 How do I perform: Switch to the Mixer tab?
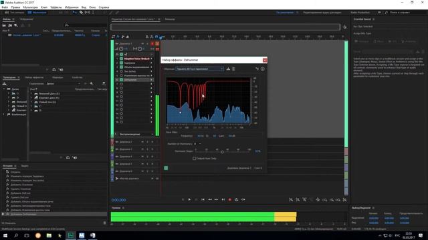click(x=170, y=19)
